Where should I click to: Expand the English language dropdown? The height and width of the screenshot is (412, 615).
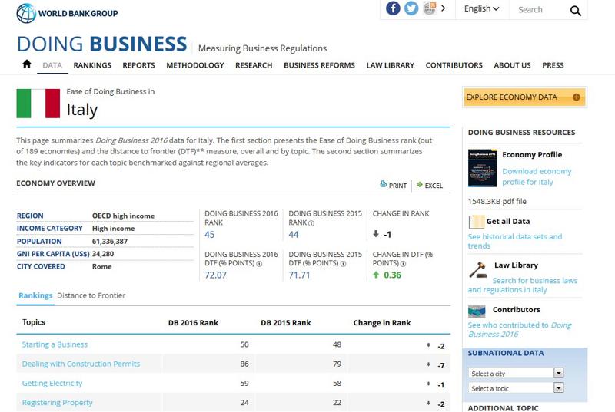point(481,9)
